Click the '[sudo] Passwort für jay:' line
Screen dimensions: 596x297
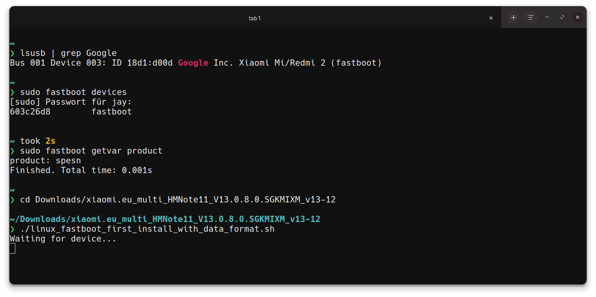pyautogui.click(x=71, y=102)
